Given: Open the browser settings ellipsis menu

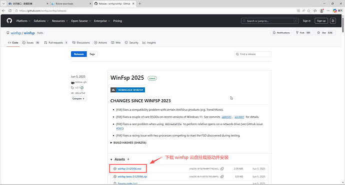Looking at the screenshot, I should pos(328,10).
